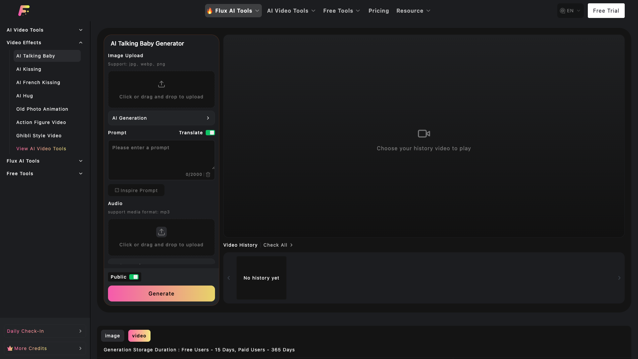Screen dimensions: 638x359
Task: Click the Generate button
Action: pos(161,294)
